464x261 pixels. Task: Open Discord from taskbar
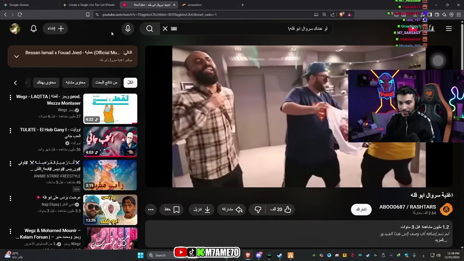pos(258,255)
